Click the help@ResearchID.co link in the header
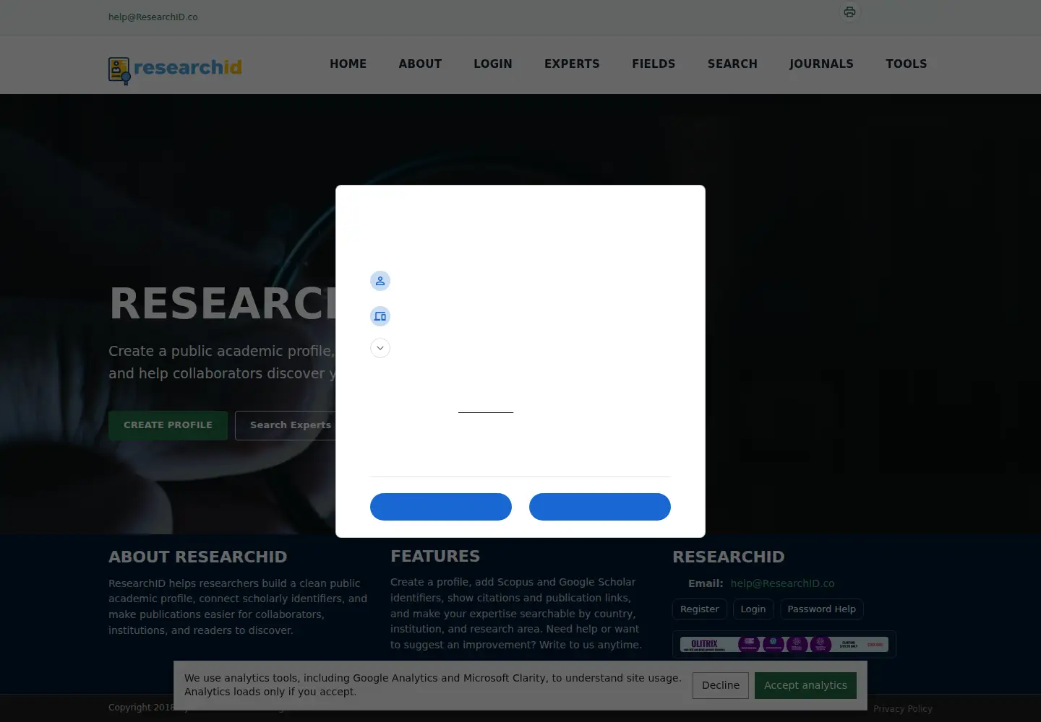The width and height of the screenshot is (1041, 722). pos(153,17)
